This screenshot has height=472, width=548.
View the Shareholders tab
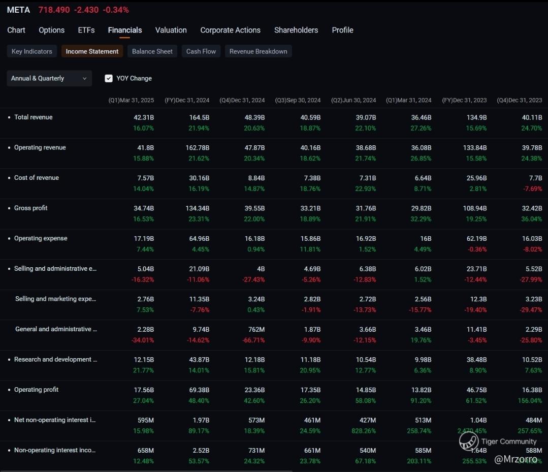coord(296,30)
